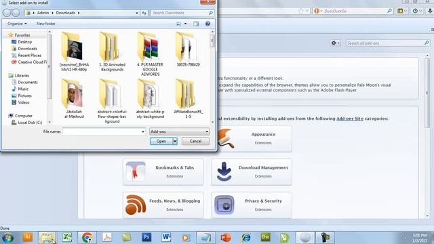Click the dialog back navigation arrow

[6, 13]
